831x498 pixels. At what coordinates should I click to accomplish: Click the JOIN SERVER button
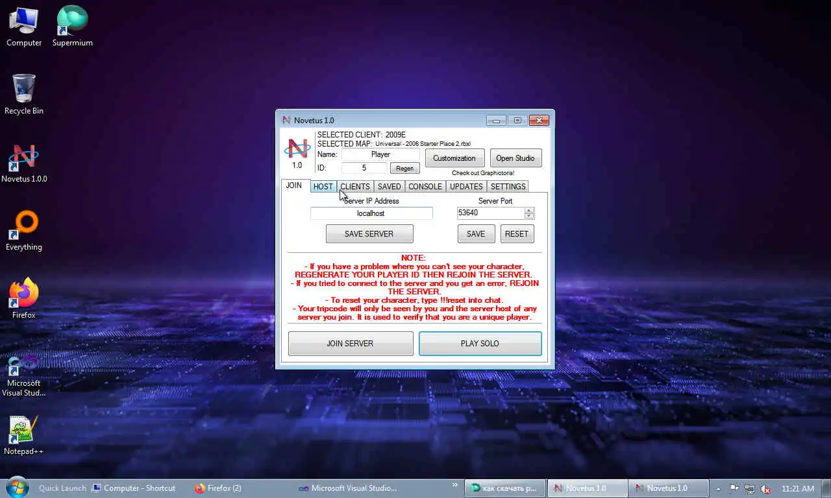[351, 344]
